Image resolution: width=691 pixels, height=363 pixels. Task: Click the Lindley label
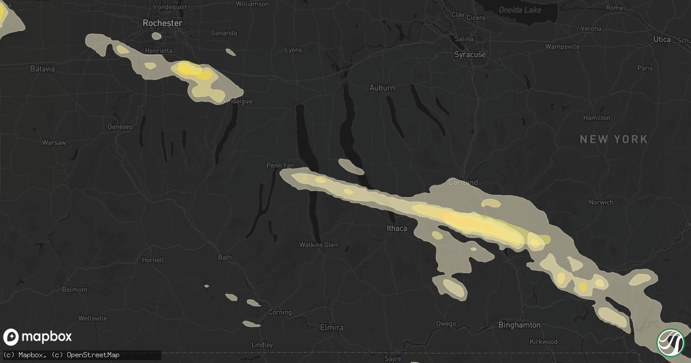point(262,345)
